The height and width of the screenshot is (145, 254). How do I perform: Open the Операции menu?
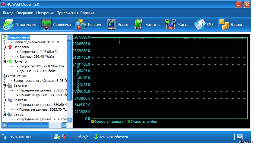click(25, 13)
